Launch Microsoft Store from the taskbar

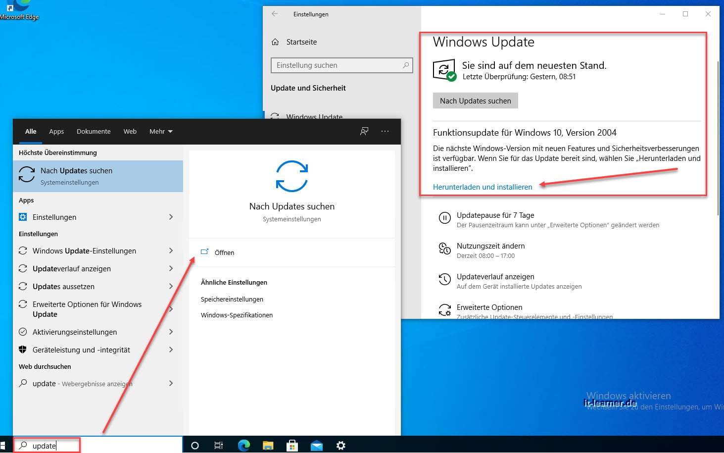(292, 445)
